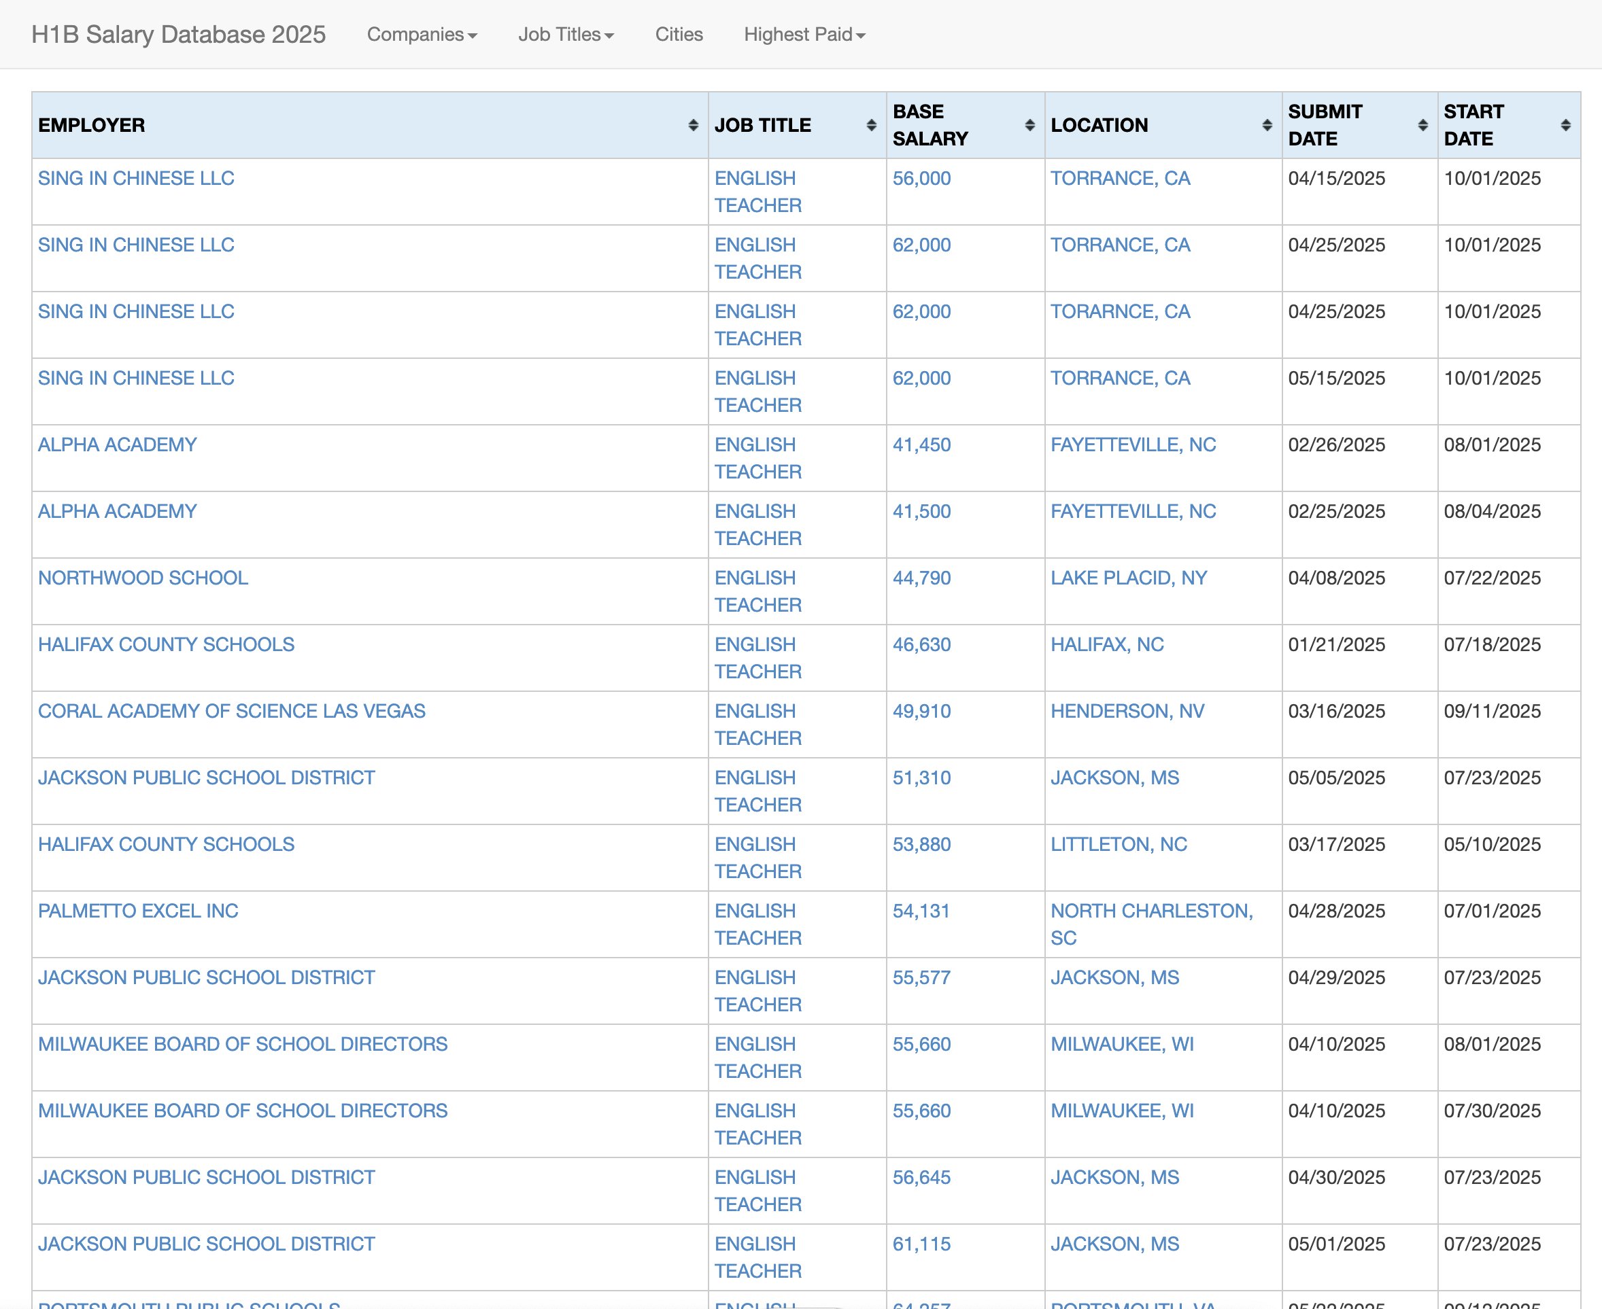Open the Northwood School employer link
The height and width of the screenshot is (1309, 1602).
[143, 578]
